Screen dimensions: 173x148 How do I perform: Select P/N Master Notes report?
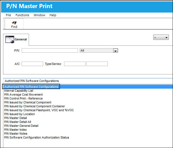click(16, 134)
